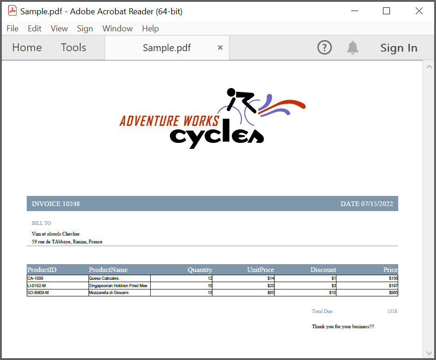Open the Sign menu
436x360 pixels.
click(85, 29)
